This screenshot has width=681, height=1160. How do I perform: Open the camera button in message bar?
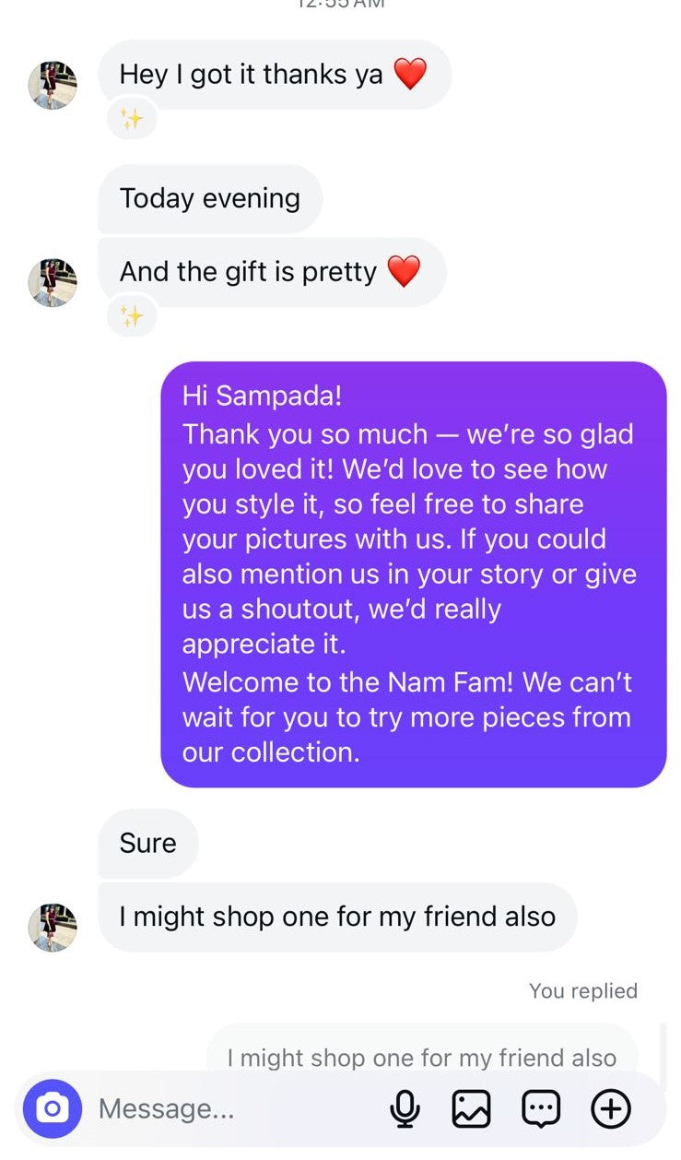[53, 1108]
